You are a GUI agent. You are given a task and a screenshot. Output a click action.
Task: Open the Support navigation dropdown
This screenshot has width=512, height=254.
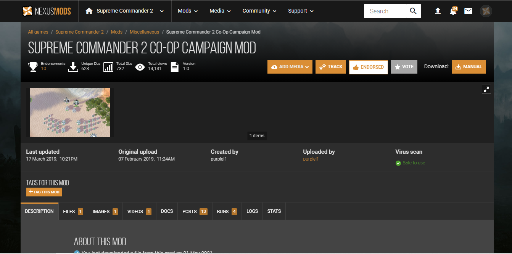pyautogui.click(x=301, y=11)
